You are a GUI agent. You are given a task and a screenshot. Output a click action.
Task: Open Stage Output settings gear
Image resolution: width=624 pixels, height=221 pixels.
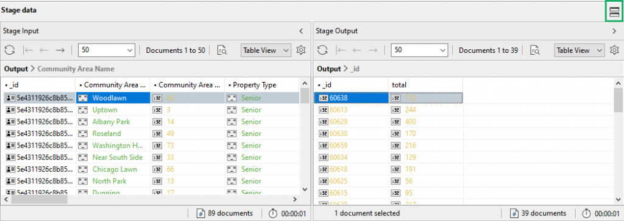(614, 50)
